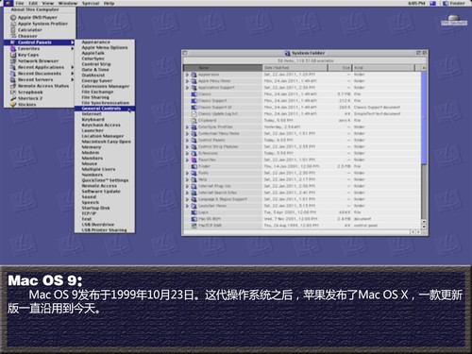Open Key Caps from the Apple menu
The height and width of the screenshot is (354, 472).
click(40, 55)
